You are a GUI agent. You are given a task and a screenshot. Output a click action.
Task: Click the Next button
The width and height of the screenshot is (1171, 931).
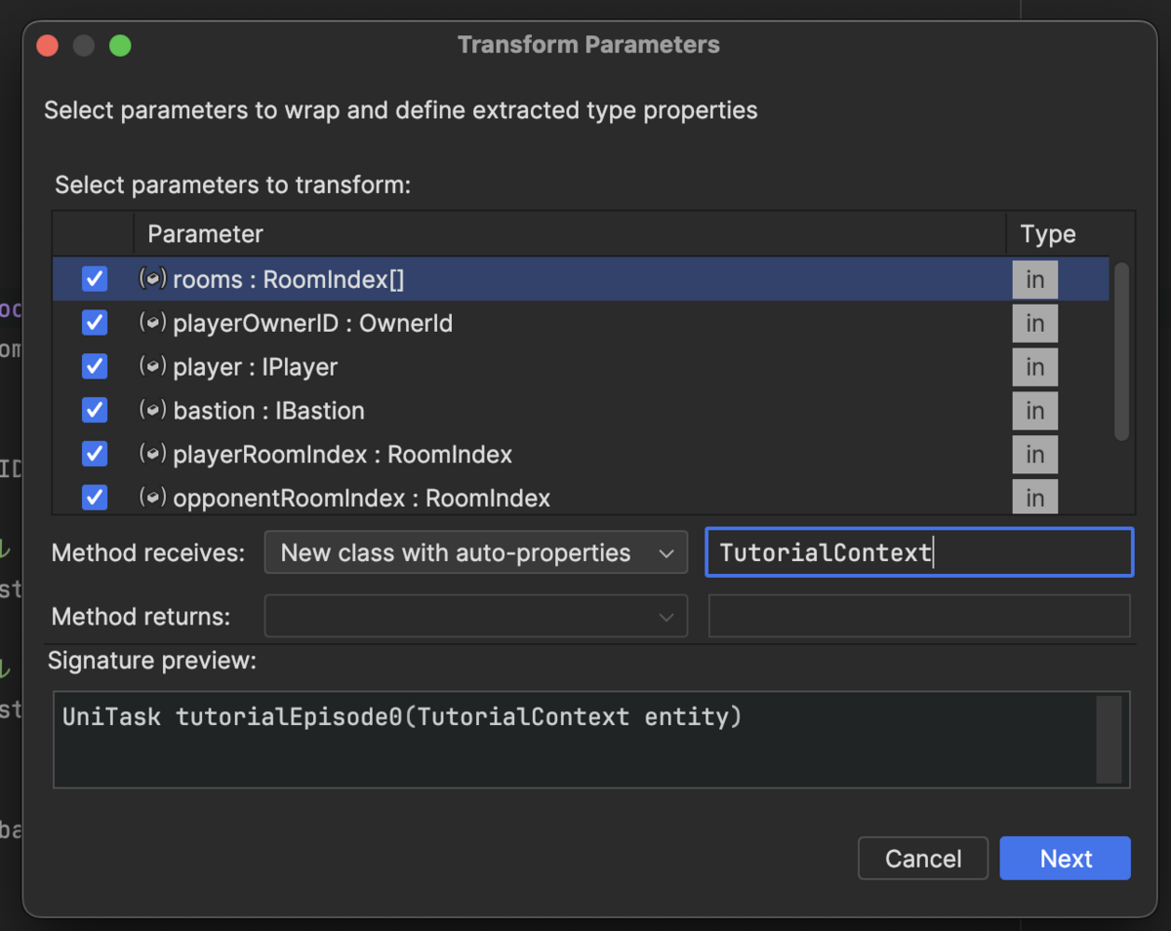(x=1065, y=859)
